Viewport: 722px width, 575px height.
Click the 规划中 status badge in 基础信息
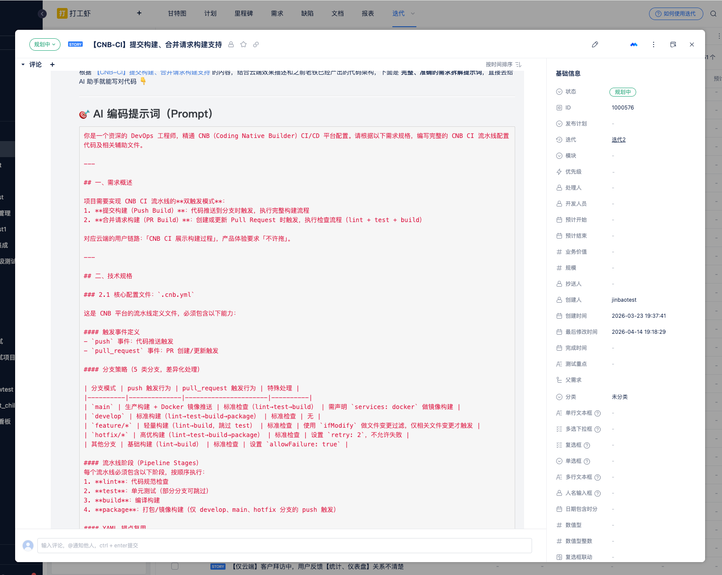(623, 92)
